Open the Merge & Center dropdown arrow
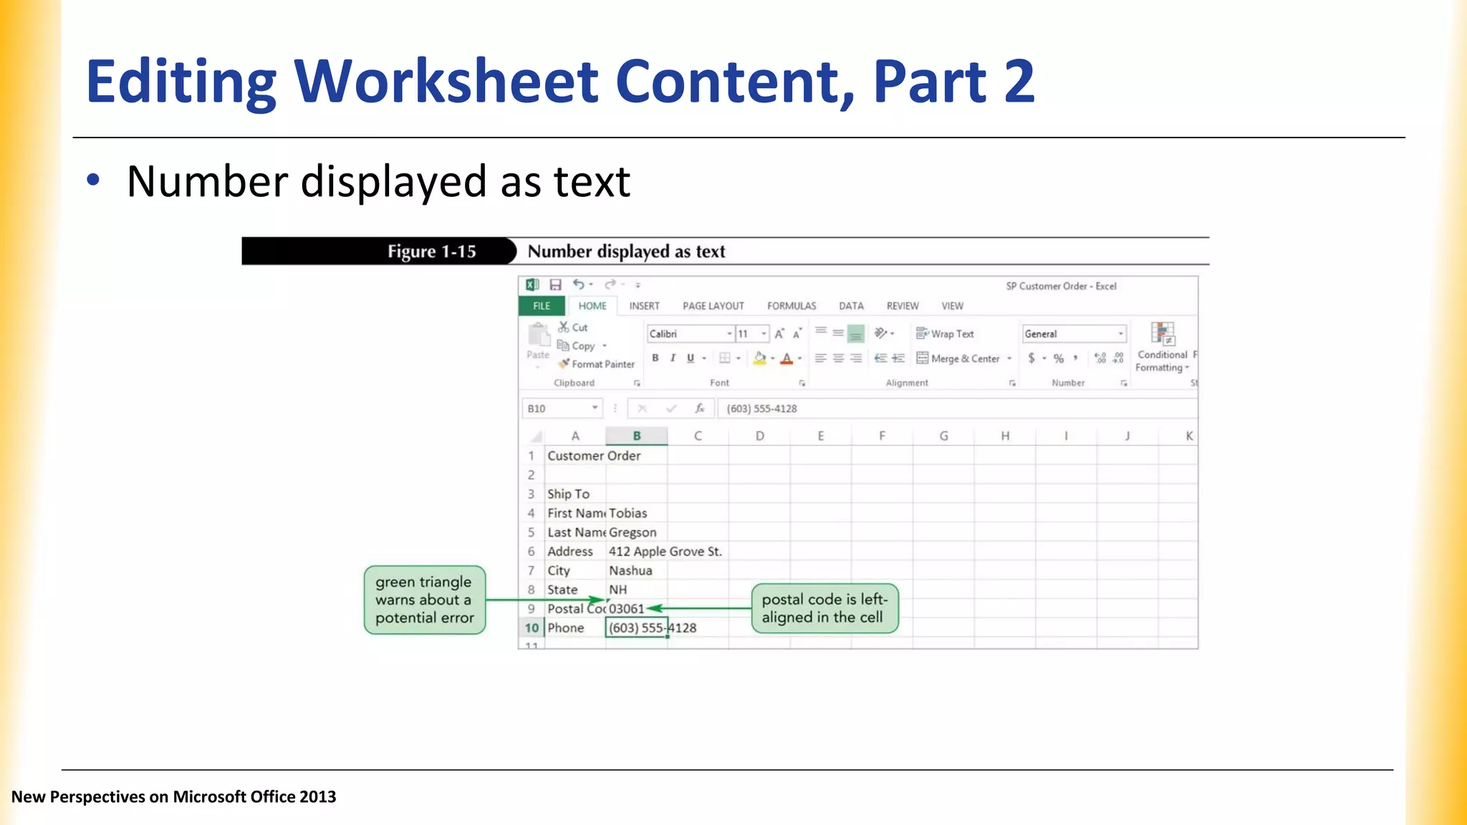Image resolution: width=1467 pixels, height=825 pixels. [x=1009, y=358]
